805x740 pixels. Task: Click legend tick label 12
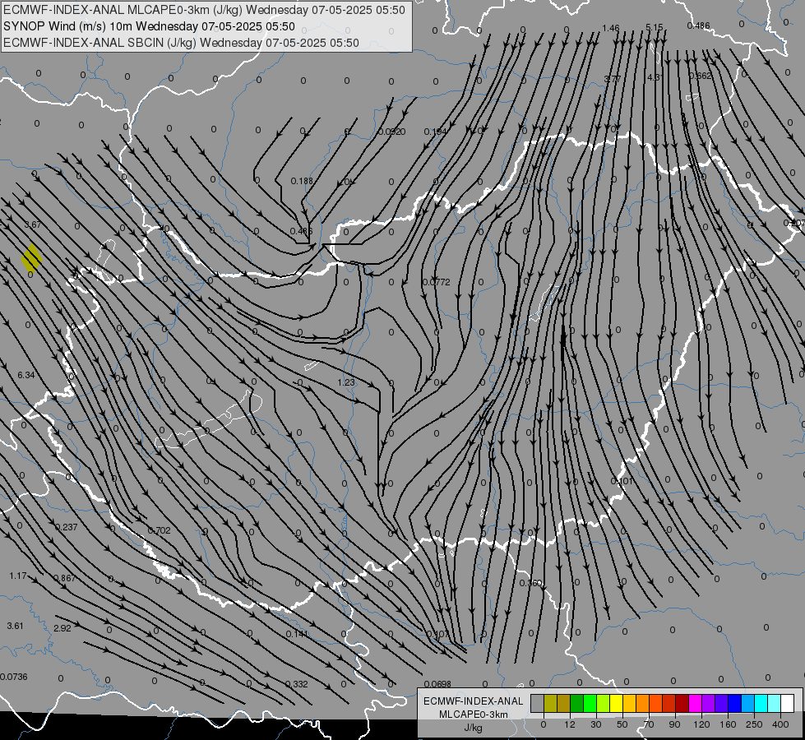[x=569, y=724]
